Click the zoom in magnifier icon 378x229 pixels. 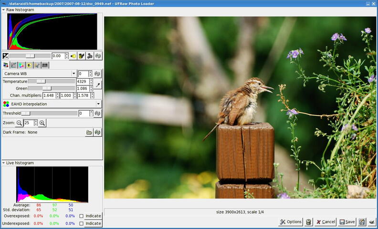(x=42, y=123)
